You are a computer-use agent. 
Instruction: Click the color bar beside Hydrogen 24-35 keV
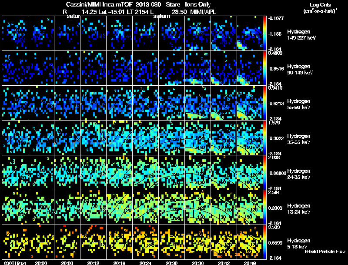[264, 173]
